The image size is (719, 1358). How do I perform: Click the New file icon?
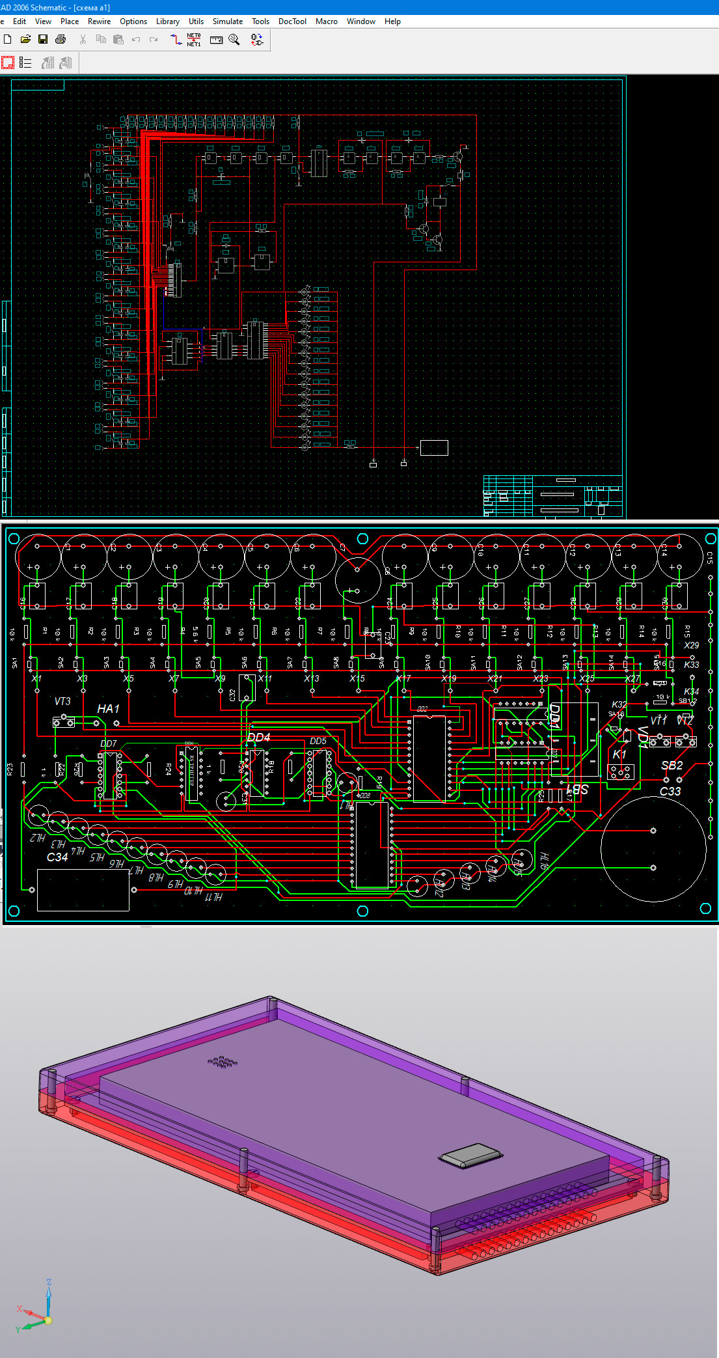click(x=8, y=39)
